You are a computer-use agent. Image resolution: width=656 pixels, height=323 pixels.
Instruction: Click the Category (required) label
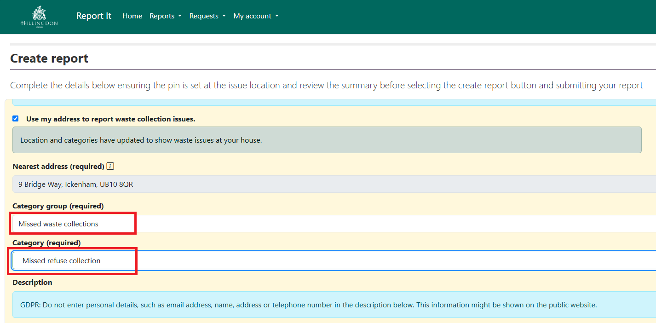pos(46,242)
